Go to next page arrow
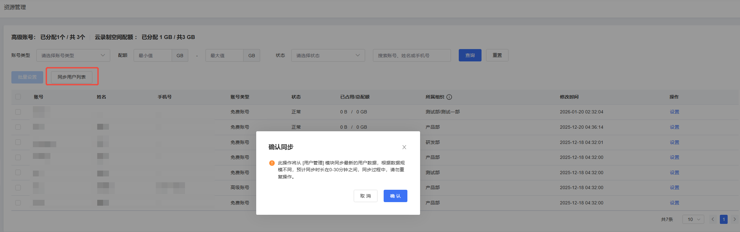 point(734,219)
